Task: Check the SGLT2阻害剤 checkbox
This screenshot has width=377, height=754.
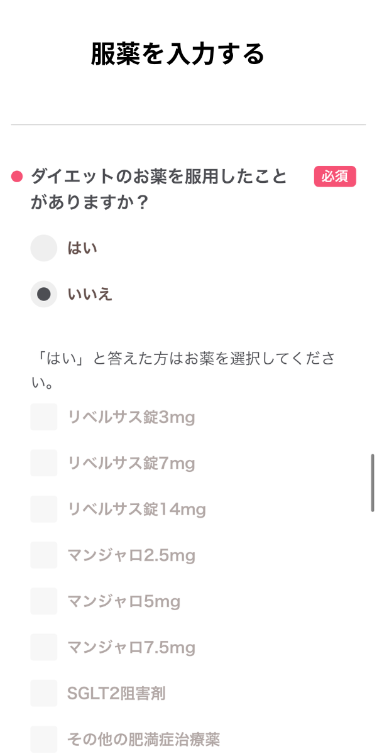Action: [44, 693]
